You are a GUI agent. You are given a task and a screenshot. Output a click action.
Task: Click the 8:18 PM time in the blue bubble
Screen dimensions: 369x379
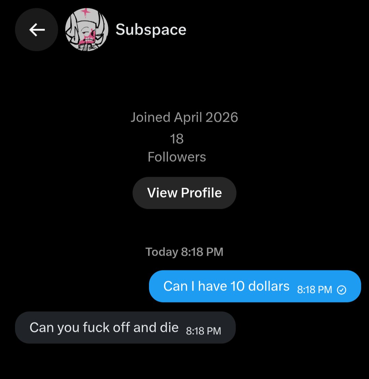coord(314,289)
